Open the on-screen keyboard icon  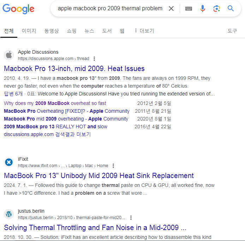[x=189, y=8]
